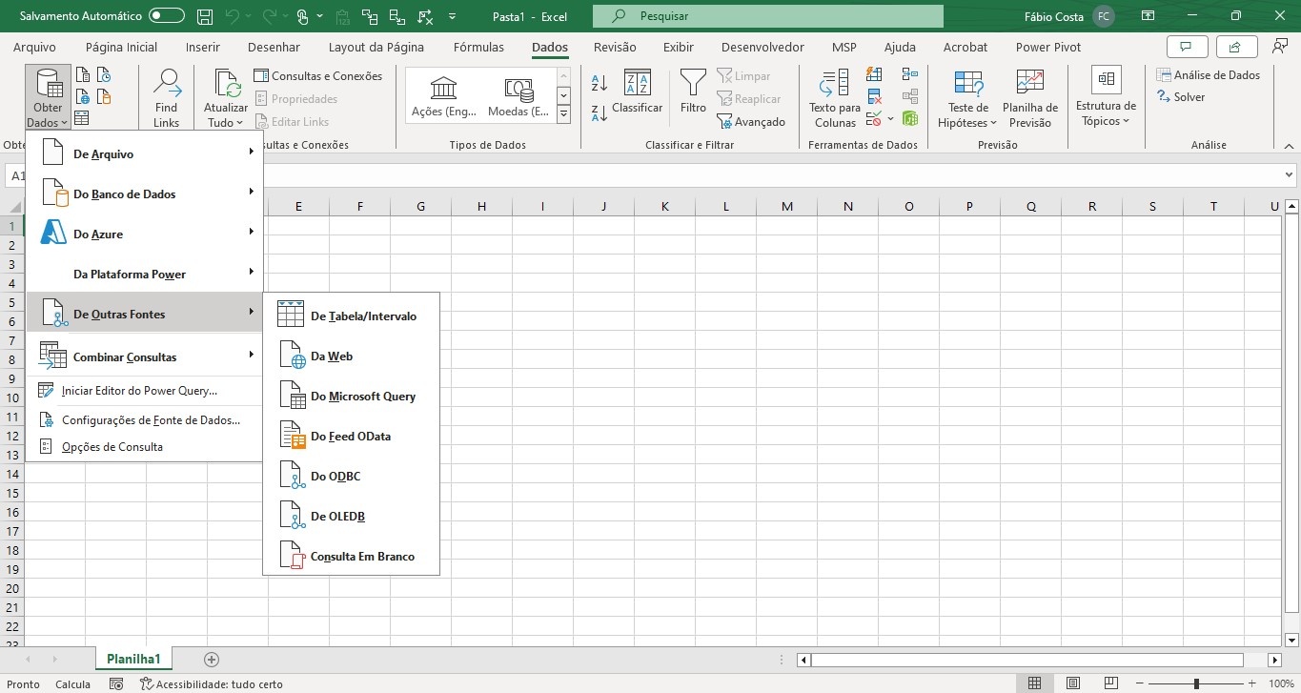The image size is (1301, 693).
Task: Click Iniciar Editor do Power Query
Action: tap(139, 390)
